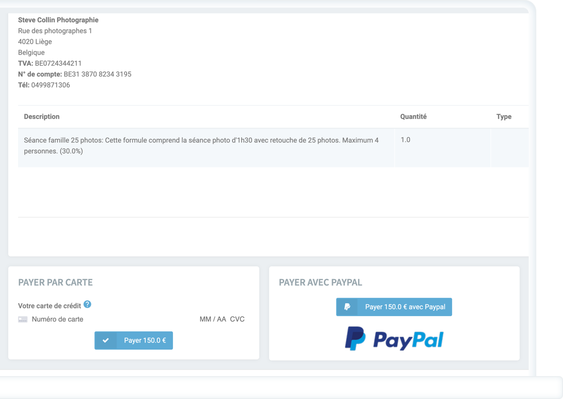The image size is (563, 399).
Task: Click the TVA number BE0724344211
Action: coord(58,63)
